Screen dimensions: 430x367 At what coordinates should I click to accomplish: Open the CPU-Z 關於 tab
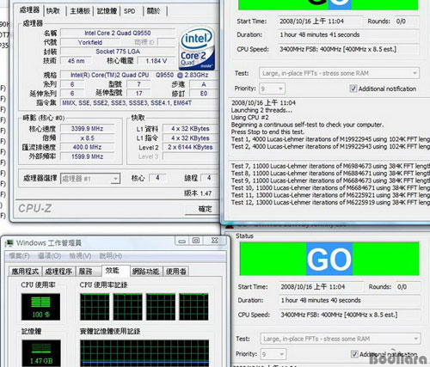(154, 11)
